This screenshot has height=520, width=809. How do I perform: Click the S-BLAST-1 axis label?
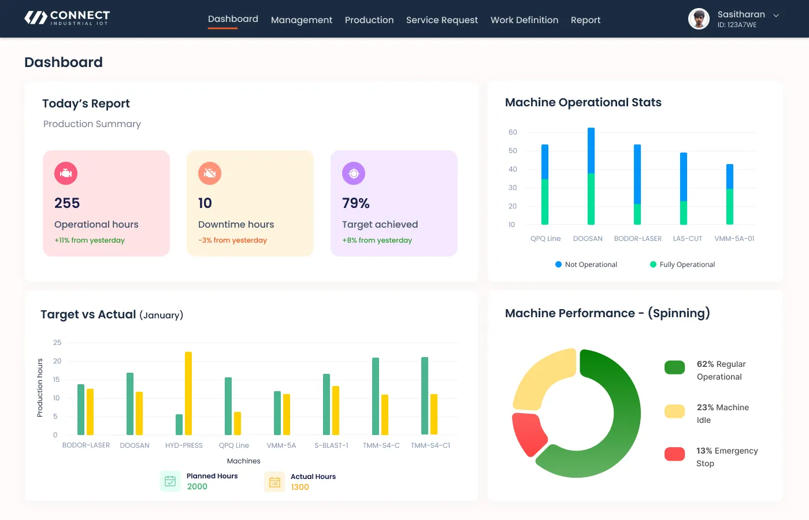(331, 445)
